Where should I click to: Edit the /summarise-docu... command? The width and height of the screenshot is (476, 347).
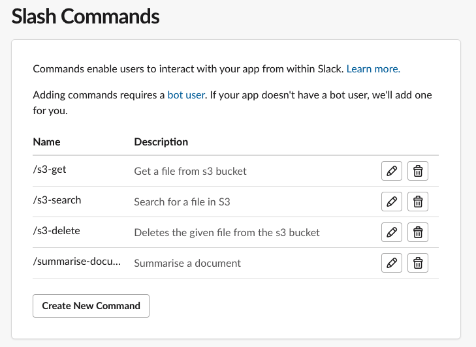(x=391, y=263)
